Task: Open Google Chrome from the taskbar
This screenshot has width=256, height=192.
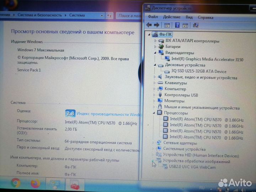Action: (x=16, y=183)
